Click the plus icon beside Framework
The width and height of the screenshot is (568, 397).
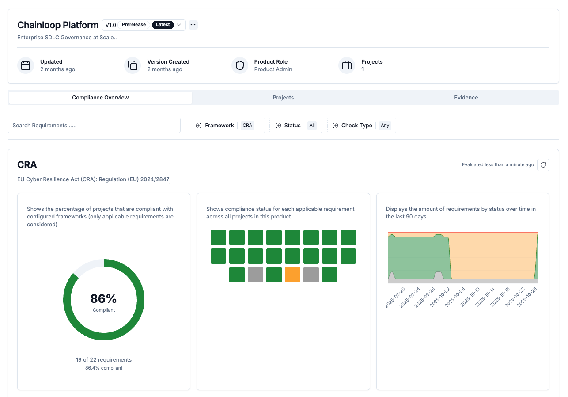click(x=199, y=126)
